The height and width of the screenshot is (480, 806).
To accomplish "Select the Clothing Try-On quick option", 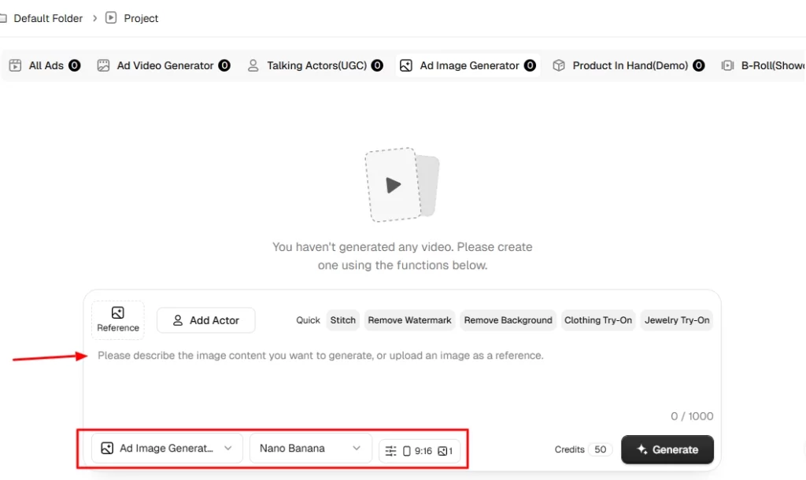I will click(x=598, y=320).
